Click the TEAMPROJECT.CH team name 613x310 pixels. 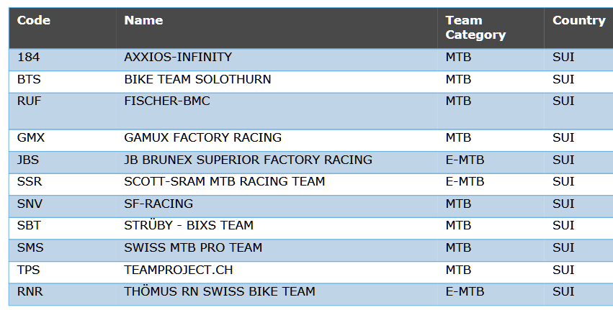(179, 270)
